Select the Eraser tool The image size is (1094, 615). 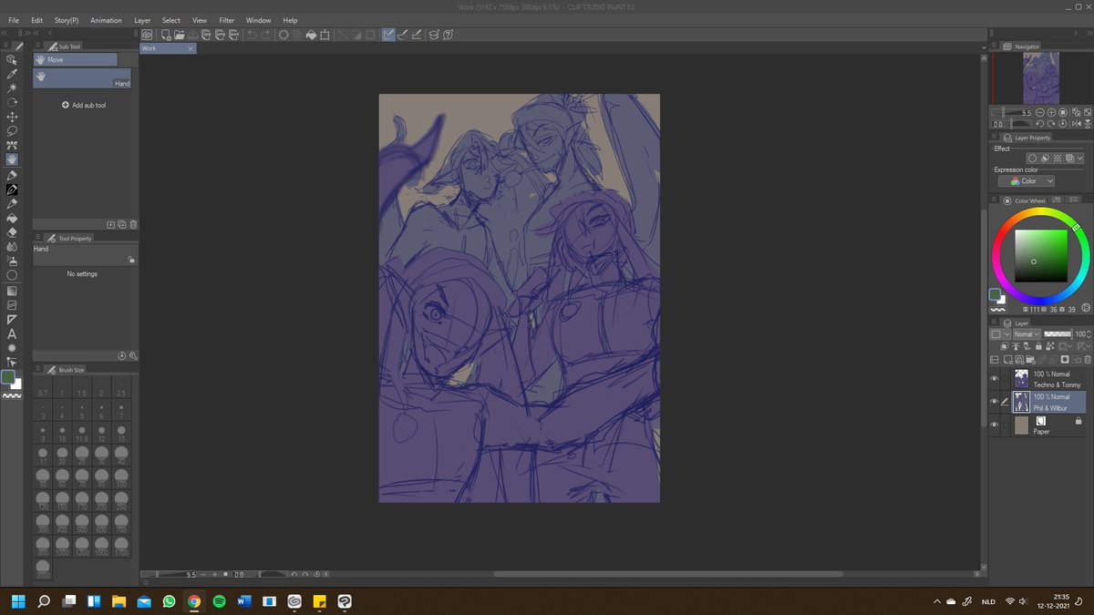[12, 232]
